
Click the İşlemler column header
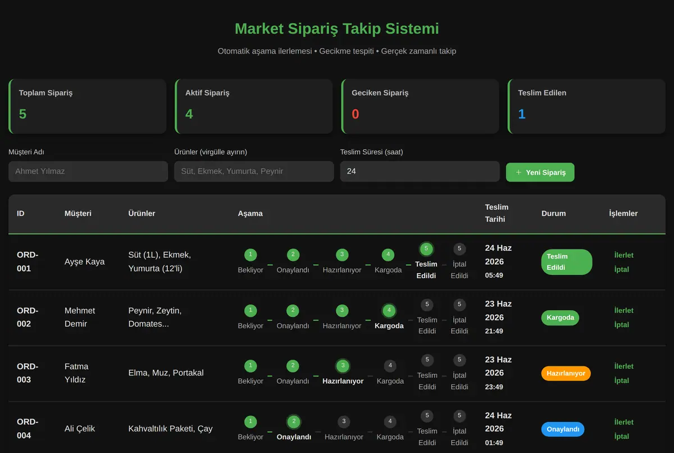(x=623, y=214)
